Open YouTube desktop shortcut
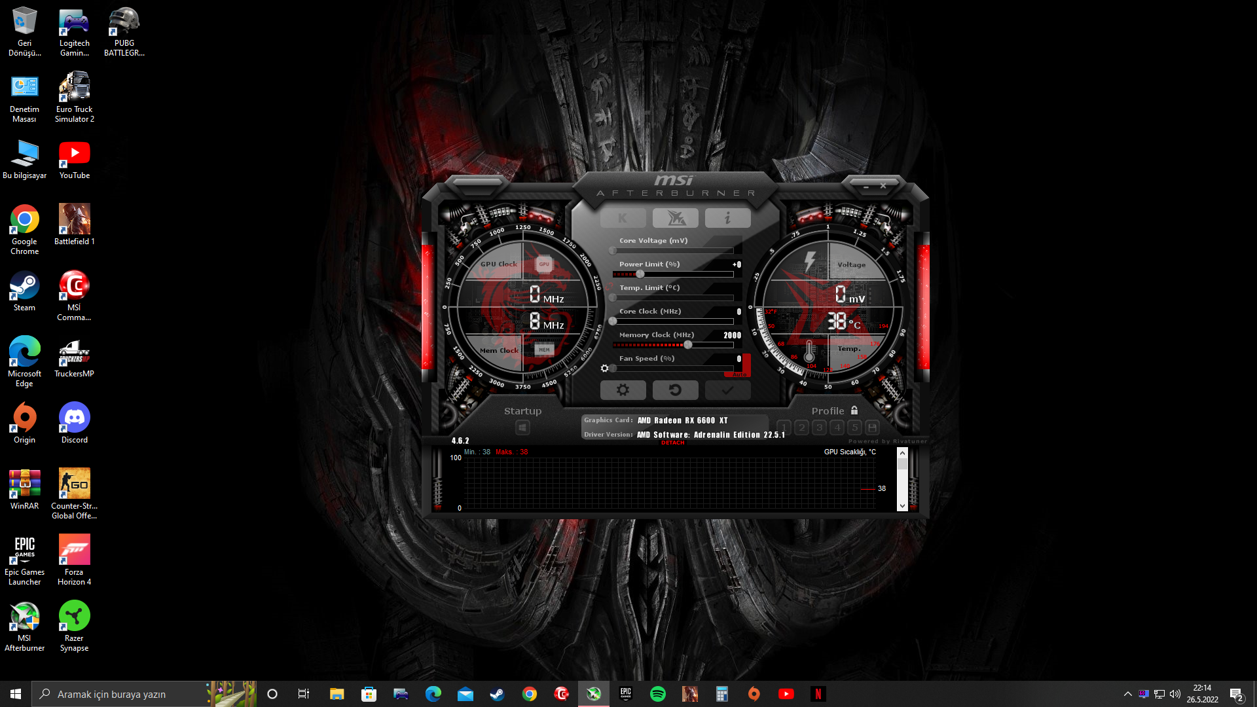The image size is (1257, 707). point(74,160)
